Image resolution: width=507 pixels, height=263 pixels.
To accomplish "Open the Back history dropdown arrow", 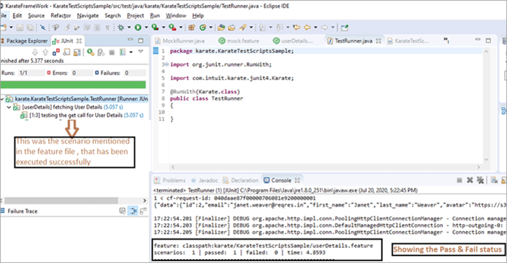I will [316, 27].
